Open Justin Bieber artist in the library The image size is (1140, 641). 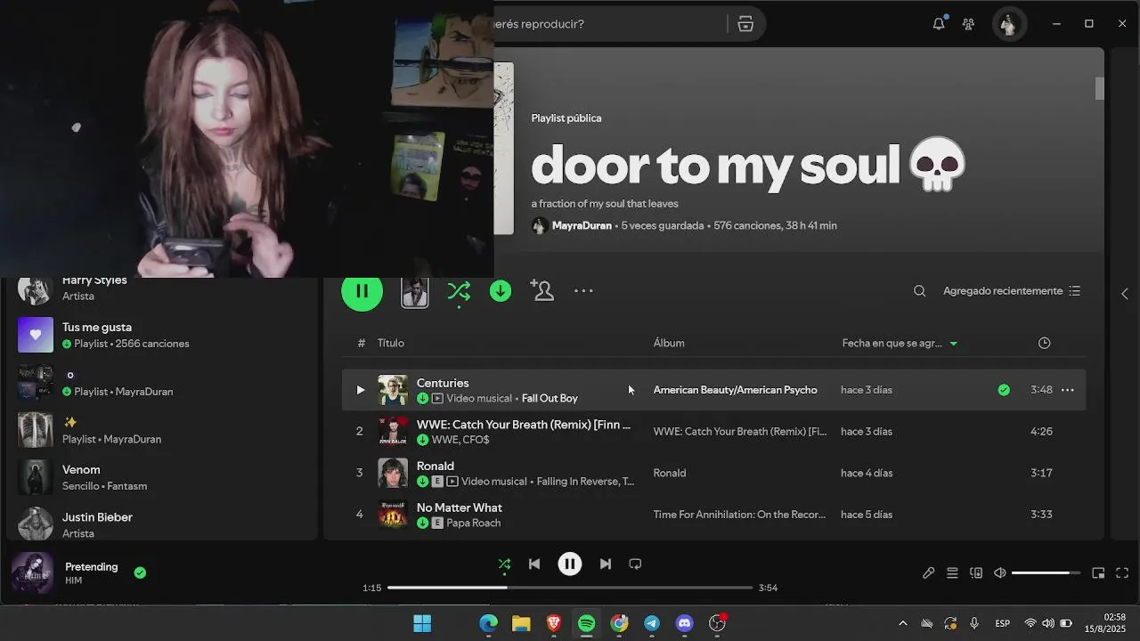160,524
